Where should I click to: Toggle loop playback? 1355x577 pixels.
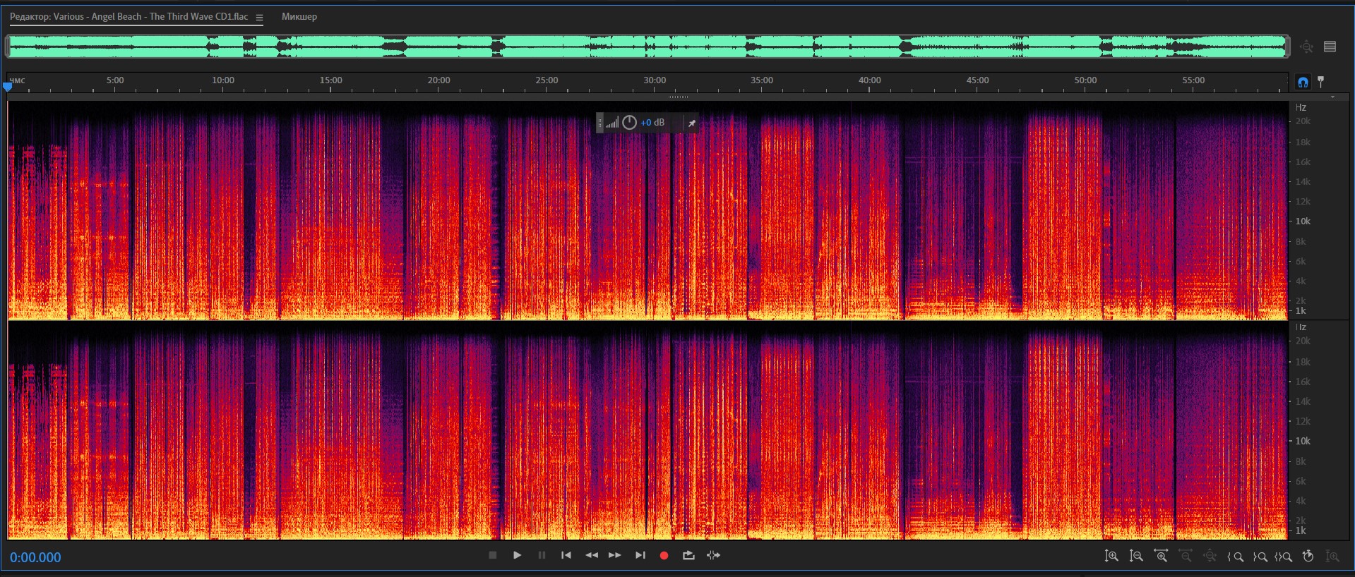click(x=688, y=556)
